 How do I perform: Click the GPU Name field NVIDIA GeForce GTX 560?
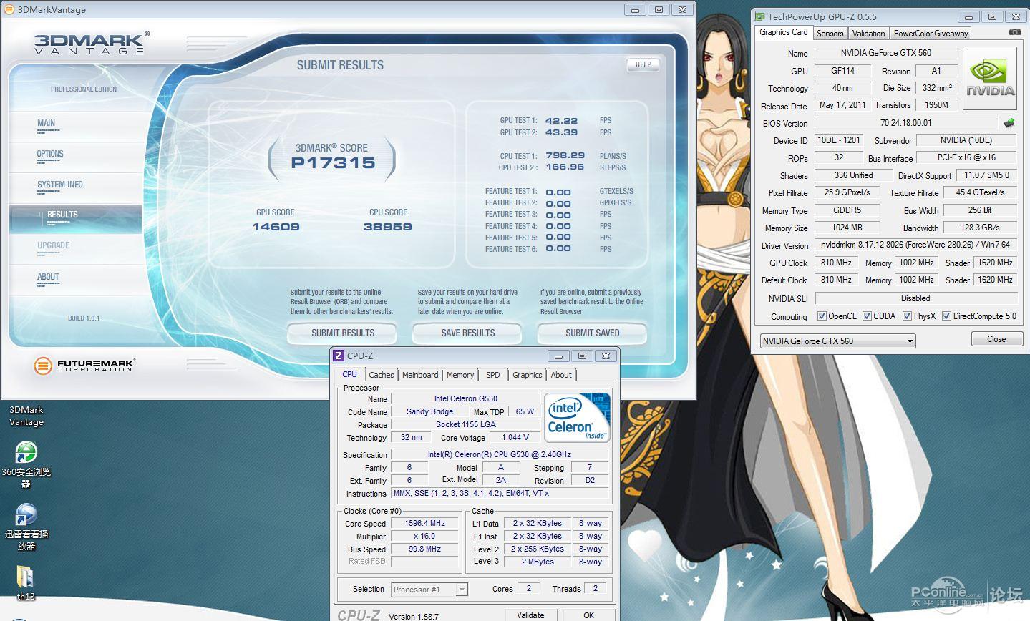point(886,53)
